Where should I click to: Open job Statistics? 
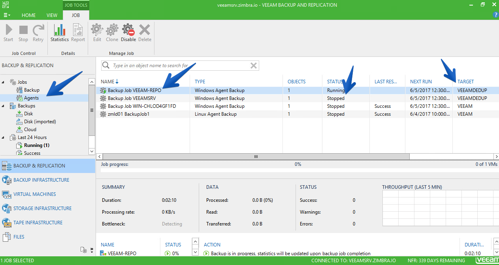pos(60,33)
